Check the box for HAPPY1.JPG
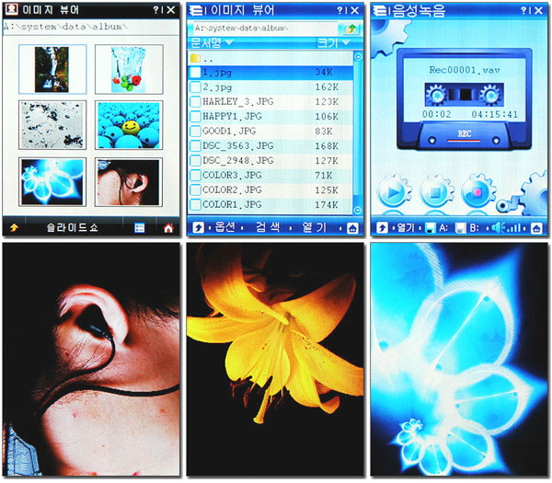This screenshot has height=483, width=552. point(195,116)
